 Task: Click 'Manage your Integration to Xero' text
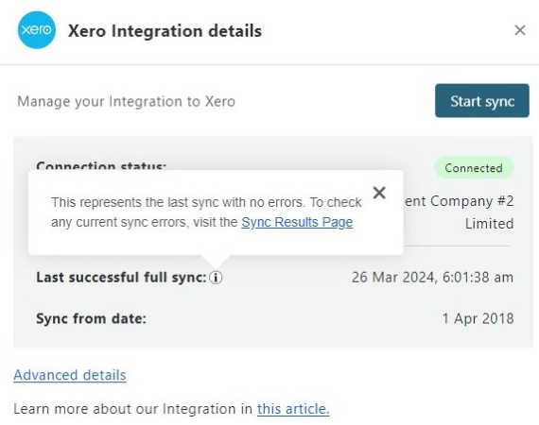click(x=126, y=102)
